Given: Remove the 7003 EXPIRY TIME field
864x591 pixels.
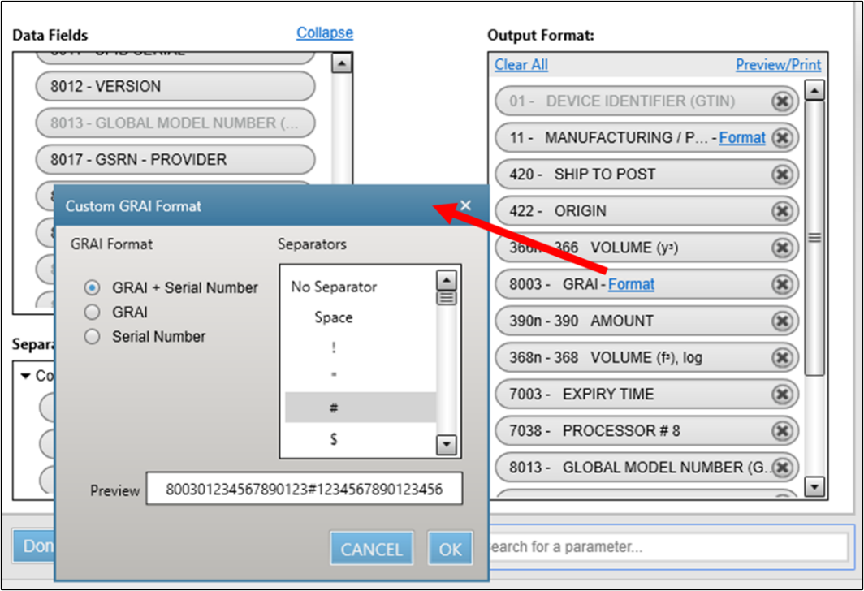Looking at the screenshot, I should pyautogui.click(x=781, y=395).
